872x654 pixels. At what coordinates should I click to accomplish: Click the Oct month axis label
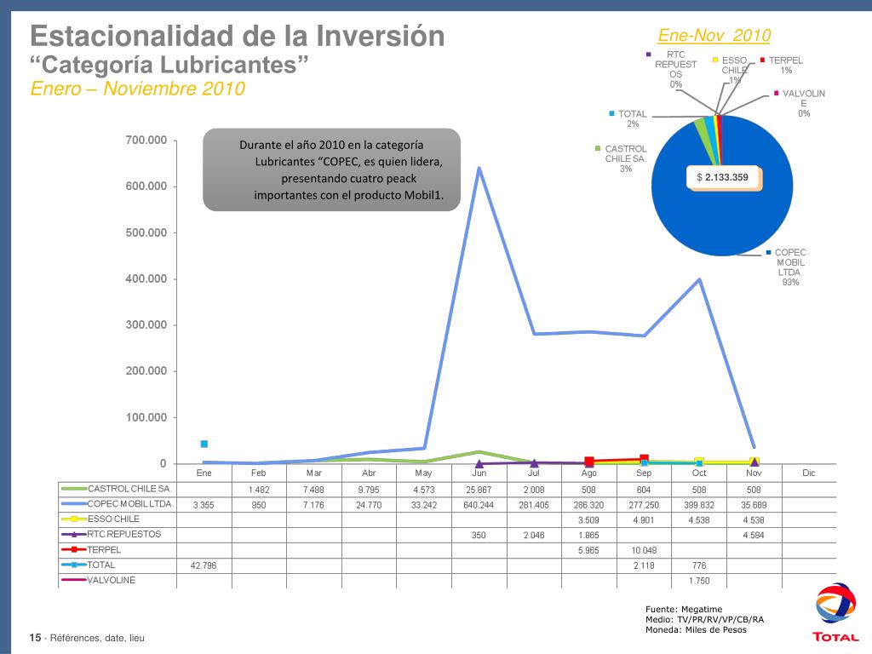(x=699, y=473)
